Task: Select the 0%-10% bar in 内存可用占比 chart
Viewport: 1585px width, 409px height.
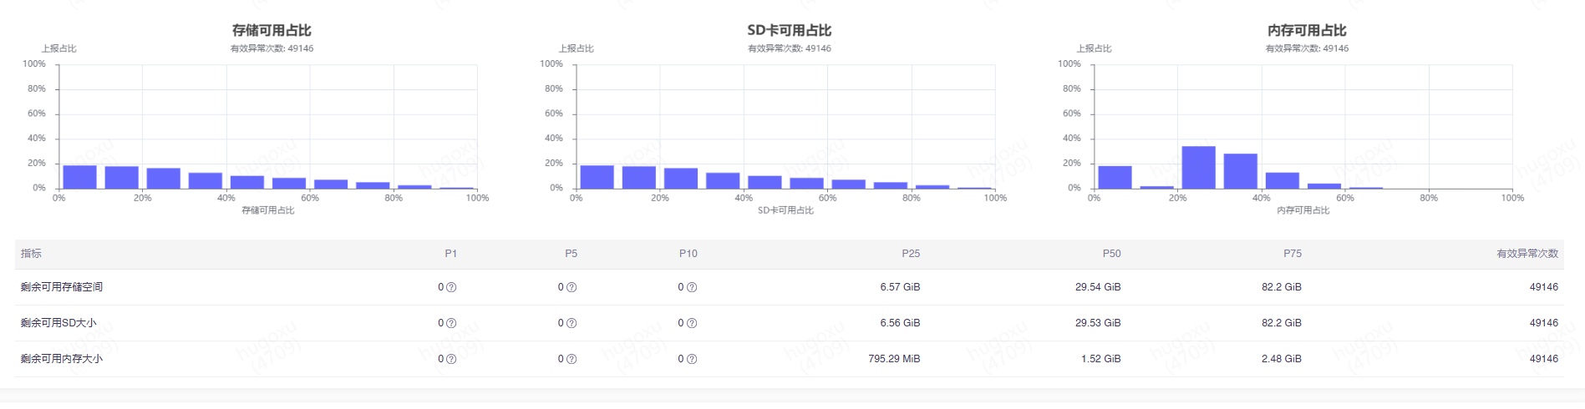Action: pyautogui.click(x=1115, y=177)
